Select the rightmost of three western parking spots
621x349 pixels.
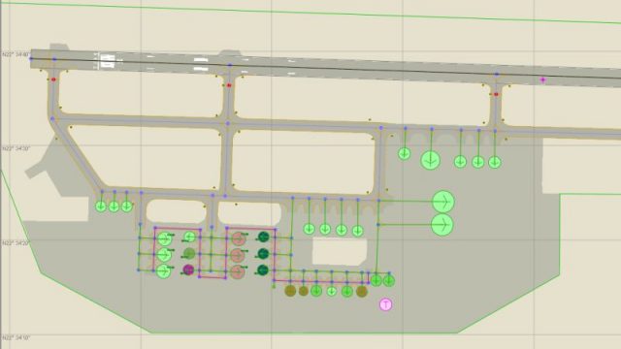127,206
